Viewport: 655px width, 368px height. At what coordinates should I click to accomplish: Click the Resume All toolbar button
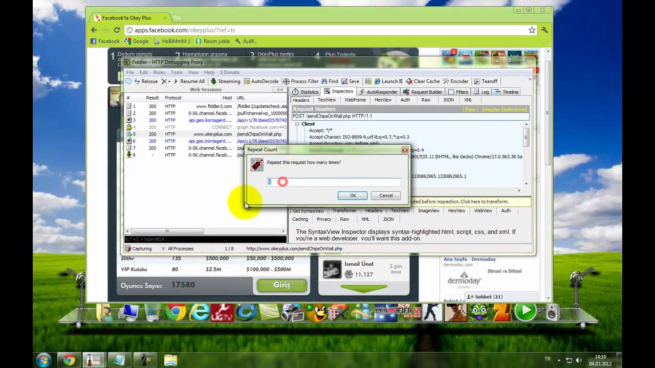coord(189,81)
